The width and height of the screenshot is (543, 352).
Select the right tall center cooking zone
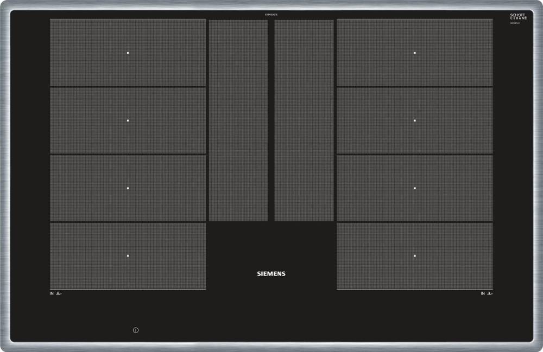tap(304, 120)
